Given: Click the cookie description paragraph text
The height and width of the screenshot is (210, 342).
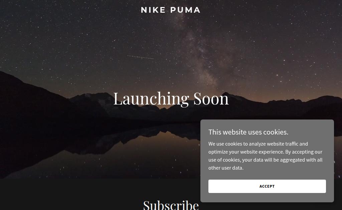Looking at the screenshot, I should 265,156.
